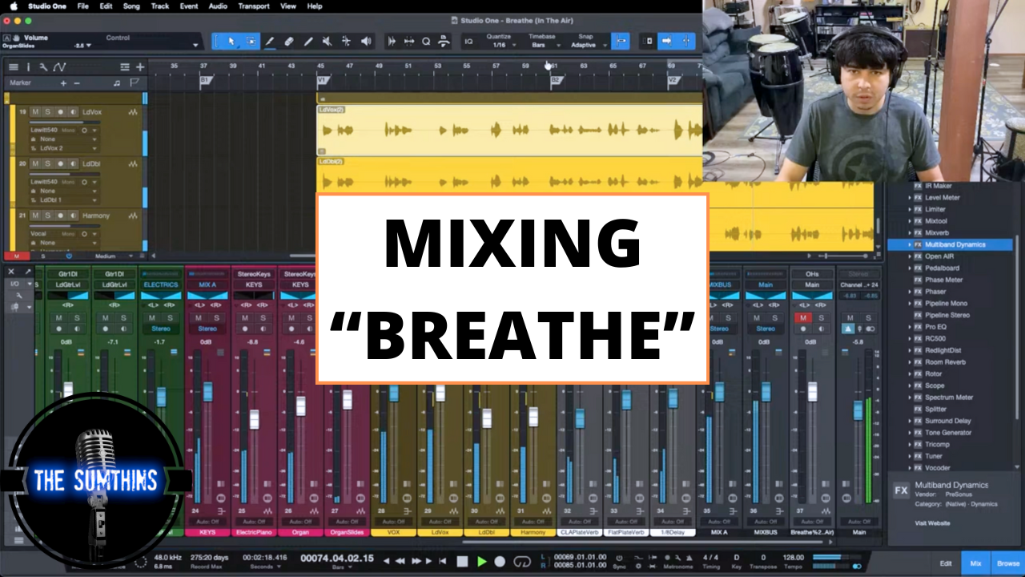
Task: Expand the Pro EQ browser item
Action: 910,327
